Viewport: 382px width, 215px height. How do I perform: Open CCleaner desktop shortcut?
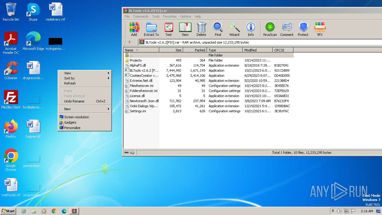(11, 70)
